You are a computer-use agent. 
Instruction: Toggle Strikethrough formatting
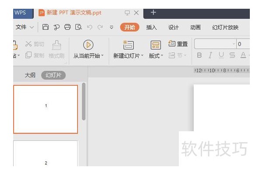[x=232, y=55]
